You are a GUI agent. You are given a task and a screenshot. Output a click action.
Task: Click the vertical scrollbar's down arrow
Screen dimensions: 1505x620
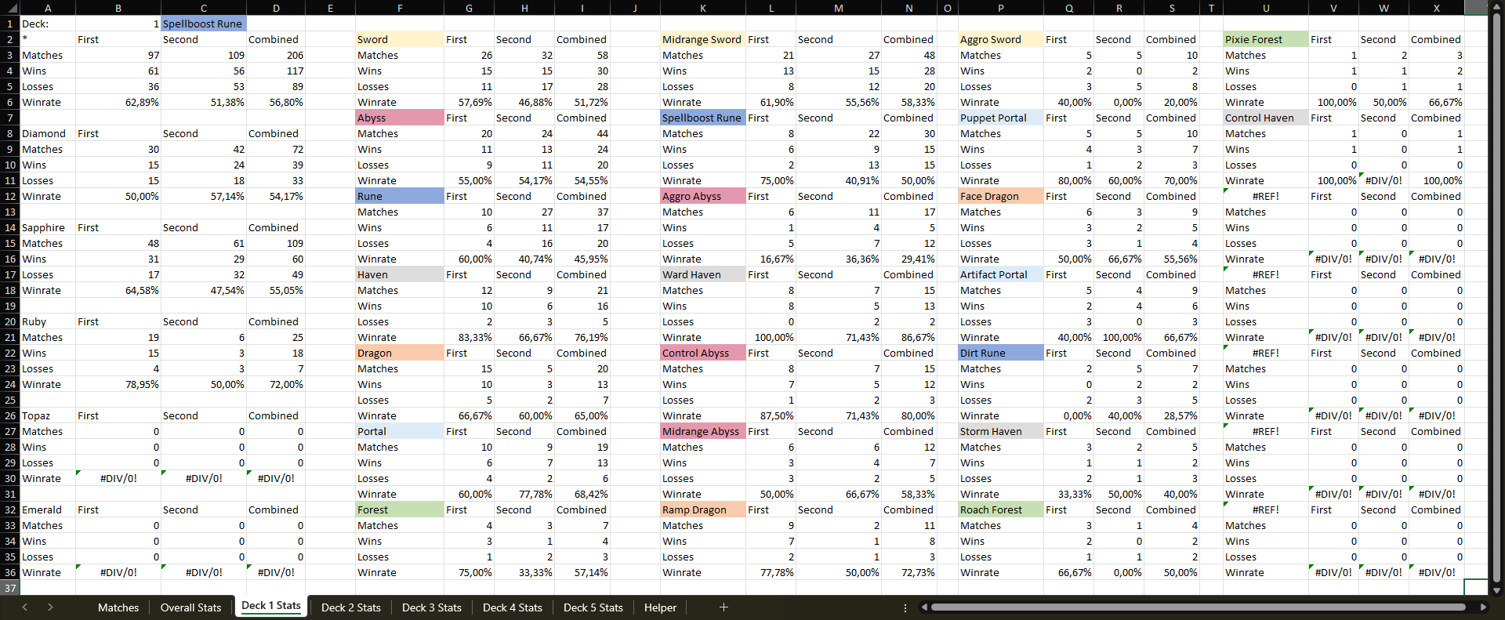click(1496, 591)
